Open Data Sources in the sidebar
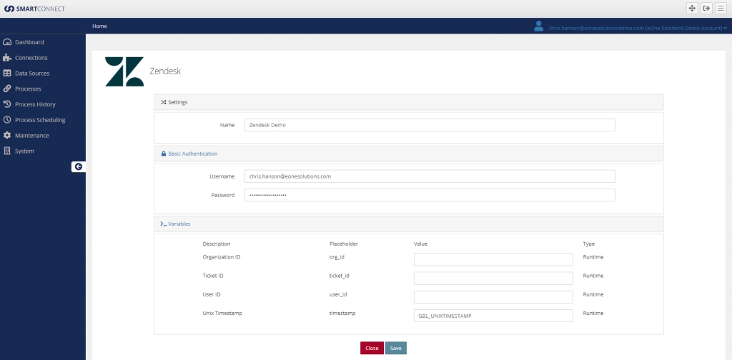732x360 pixels. tap(32, 73)
